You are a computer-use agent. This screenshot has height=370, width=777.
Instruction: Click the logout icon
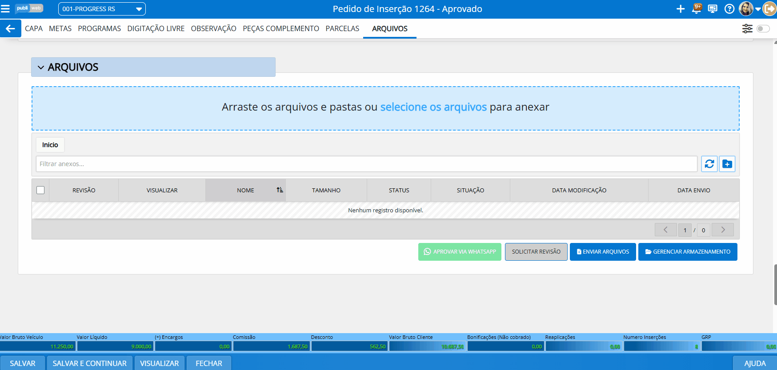pyautogui.click(x=769, y=9)
